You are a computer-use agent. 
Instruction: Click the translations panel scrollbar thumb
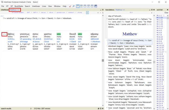coord(154,62)
